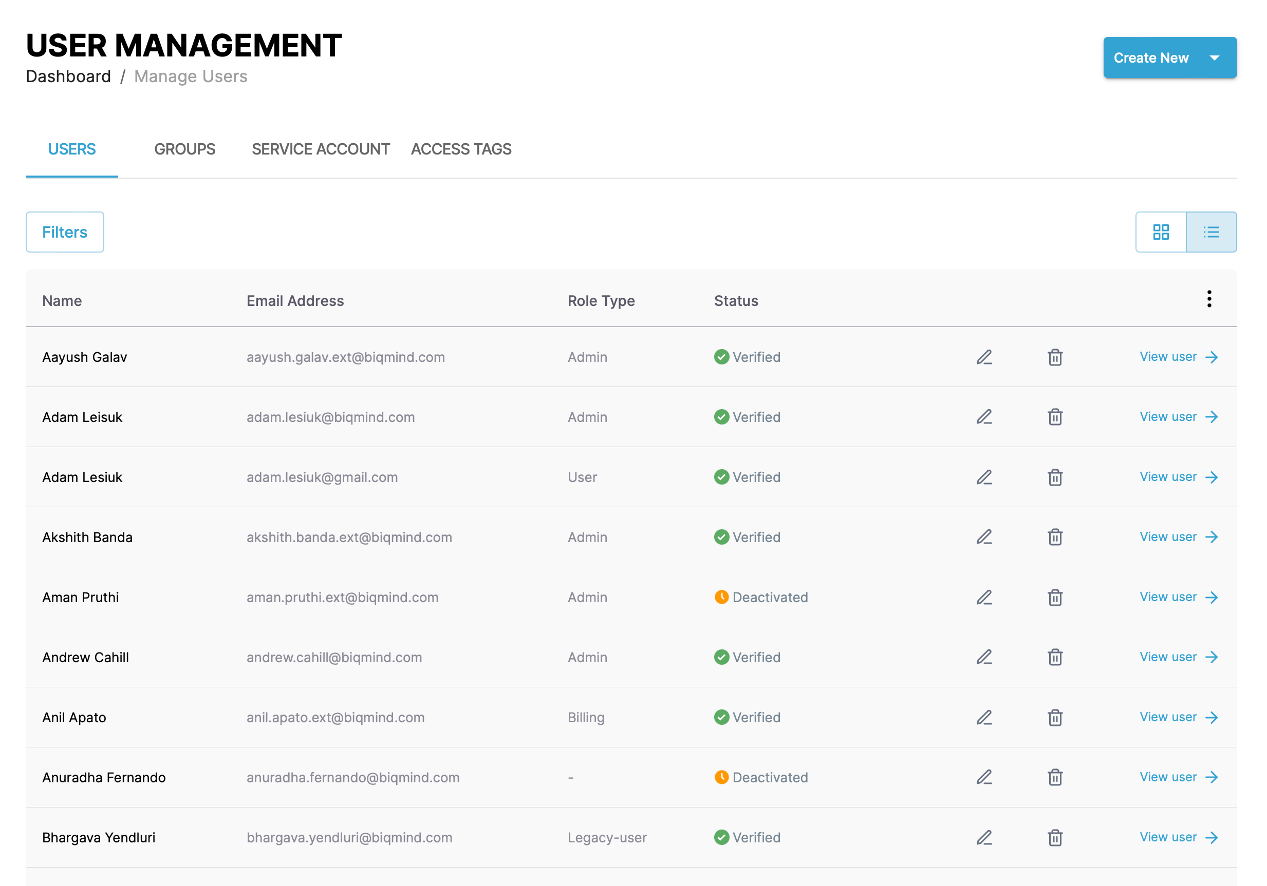The height and width of the screenshot is (886, 1267).
Task: Delete Akshith Banda's account
Action: tap(1054, 537)
